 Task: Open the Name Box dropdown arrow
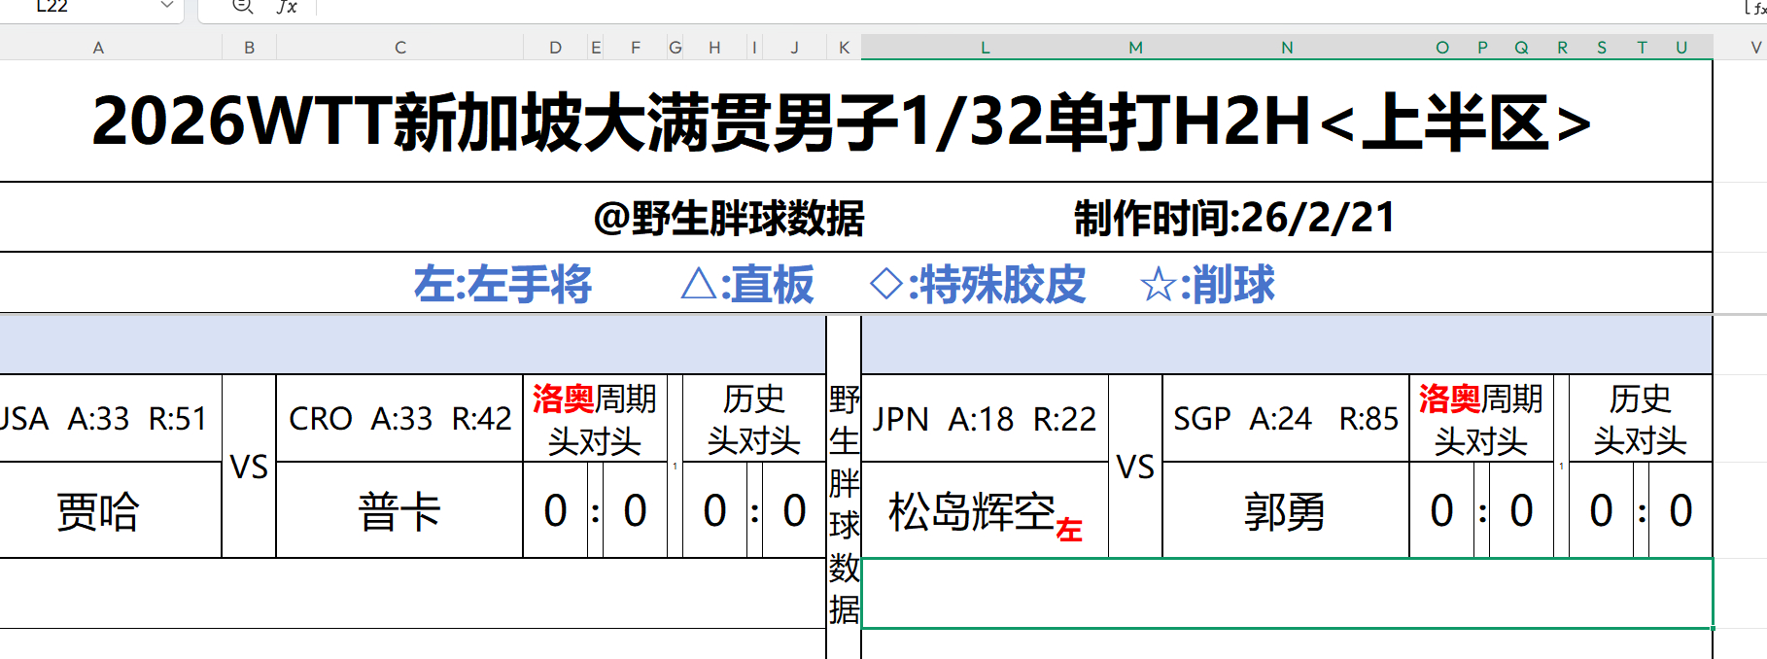click(x=166, y=6)
